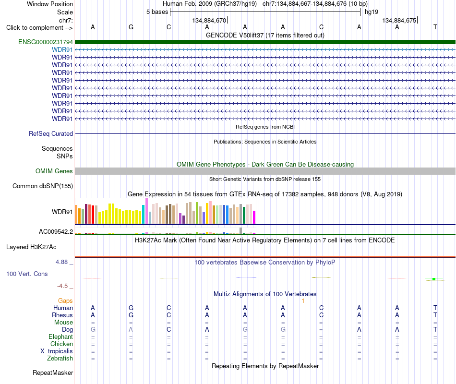Click the Common dbSNP(155) label

pos(43,186)
